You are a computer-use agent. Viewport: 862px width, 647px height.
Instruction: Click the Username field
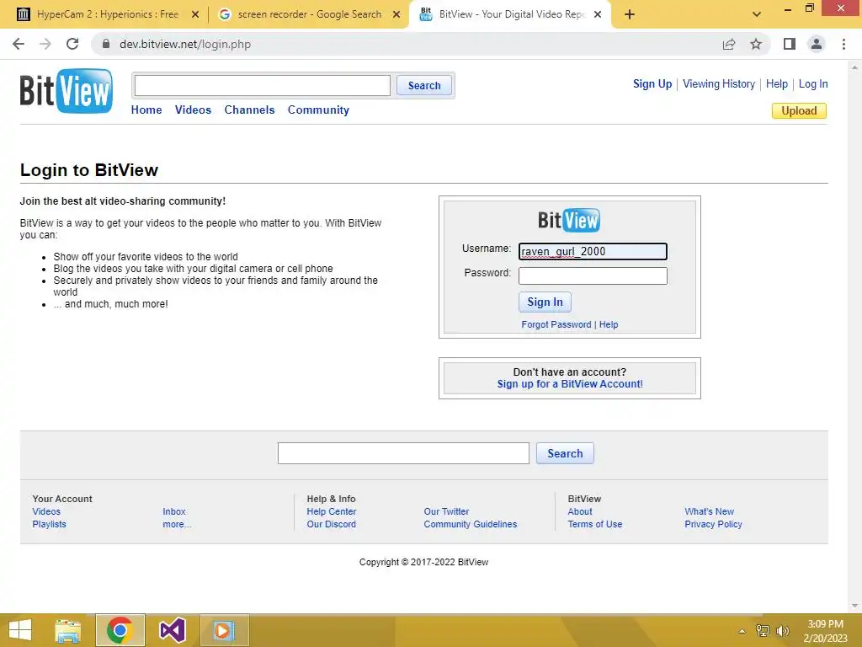593,251
